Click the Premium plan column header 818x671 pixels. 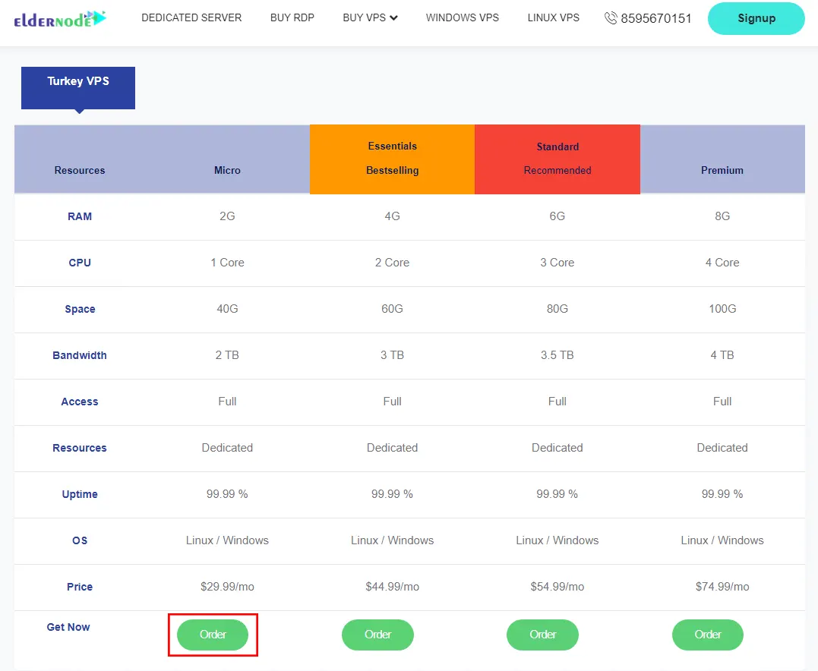[x=722, y=170]
